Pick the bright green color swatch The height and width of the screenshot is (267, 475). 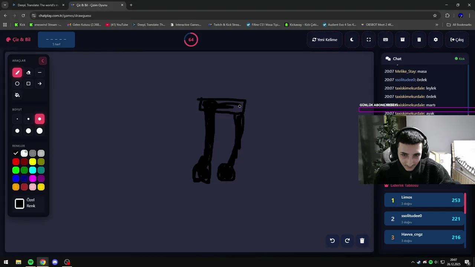pos(16,170)
